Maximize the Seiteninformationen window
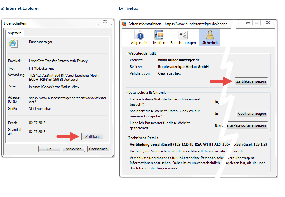Image resolution: width=285 pixels, height=197 pixels. tap(256, 22)
